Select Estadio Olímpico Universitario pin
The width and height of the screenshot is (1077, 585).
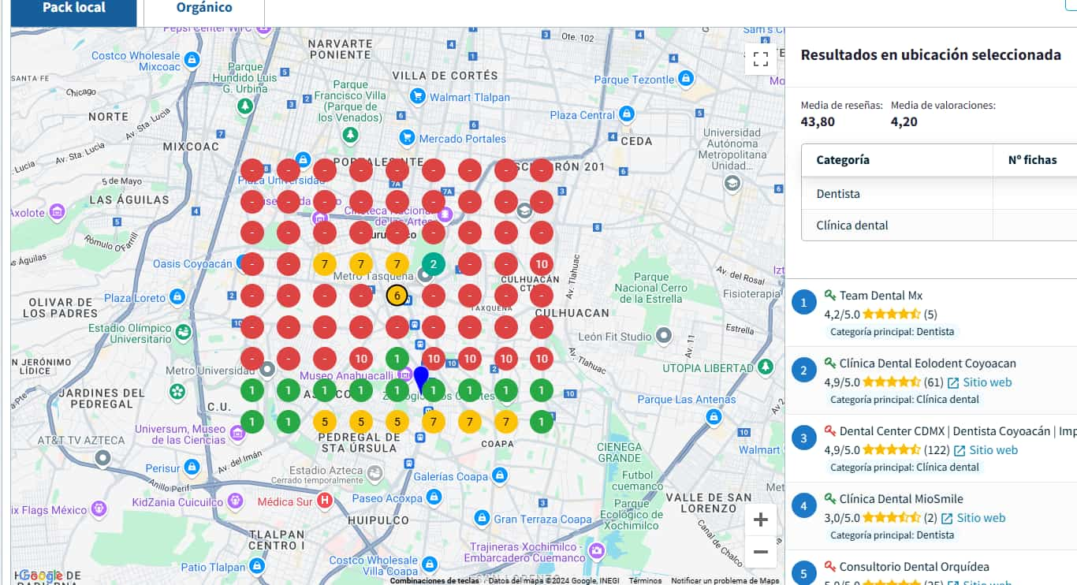(183, 332)
